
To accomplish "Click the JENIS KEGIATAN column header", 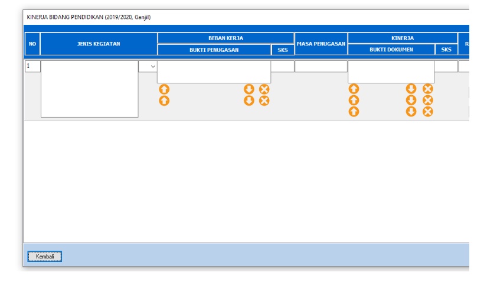I will (x=99, y=44).
